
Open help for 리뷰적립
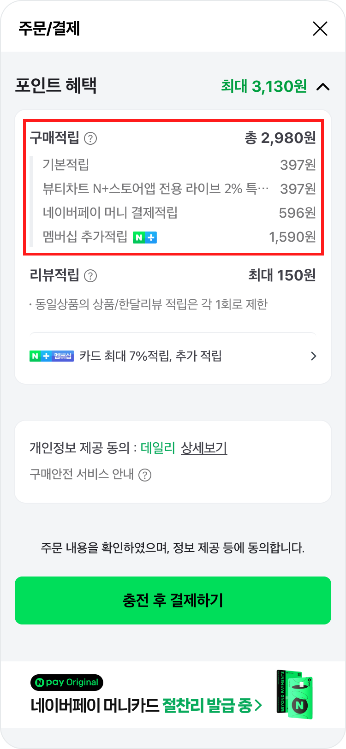click(x=91, y=276)
